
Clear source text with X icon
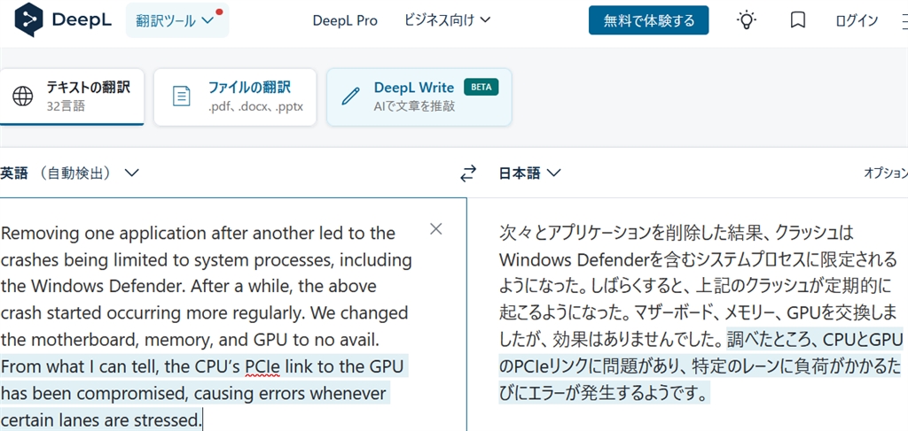(x=436, y=229)
